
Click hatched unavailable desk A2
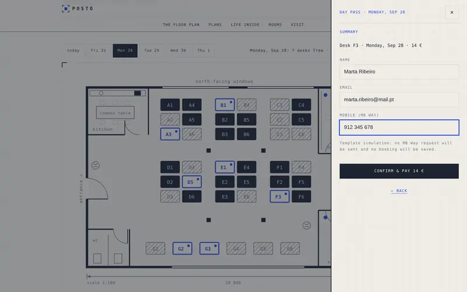click(170, 120)
